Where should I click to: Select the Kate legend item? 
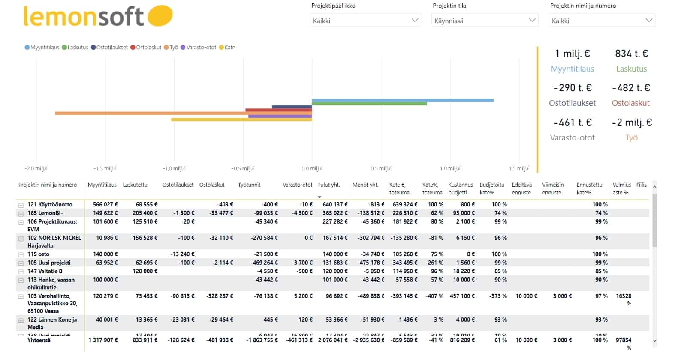(229, 48)
